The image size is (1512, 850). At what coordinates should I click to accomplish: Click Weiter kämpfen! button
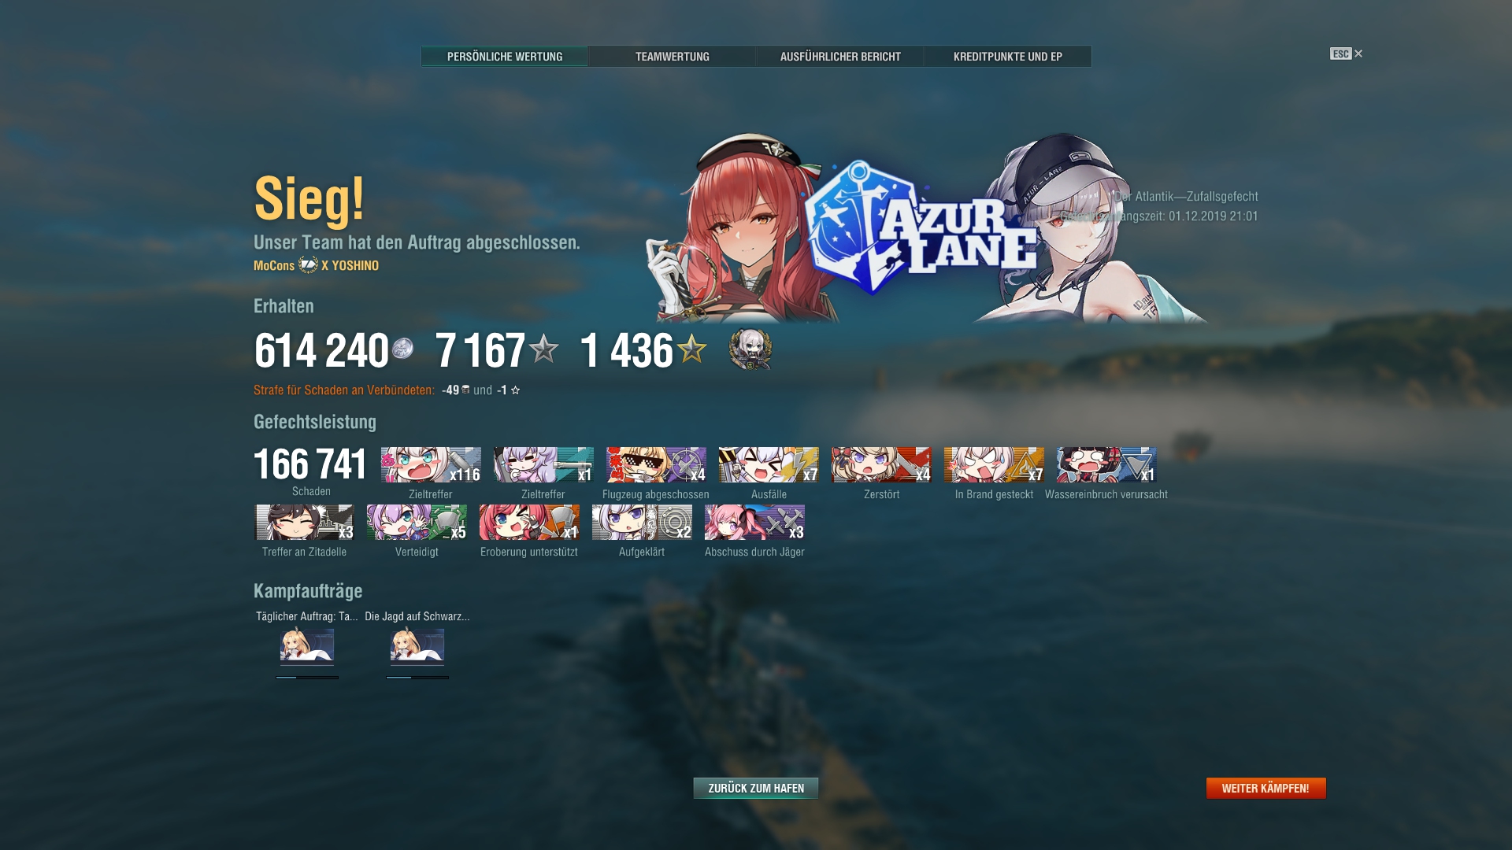click(x=1266, y=788)
